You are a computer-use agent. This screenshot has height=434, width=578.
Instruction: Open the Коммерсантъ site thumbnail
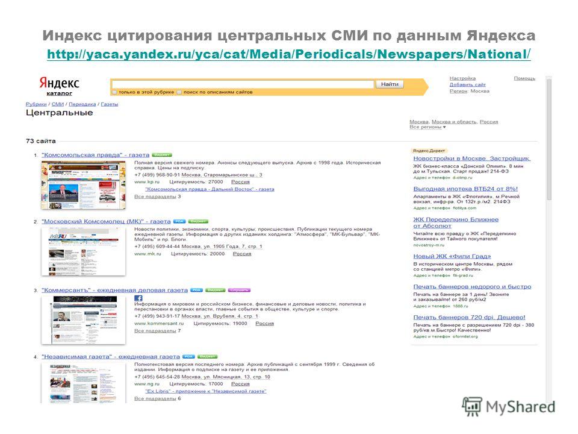83,320
